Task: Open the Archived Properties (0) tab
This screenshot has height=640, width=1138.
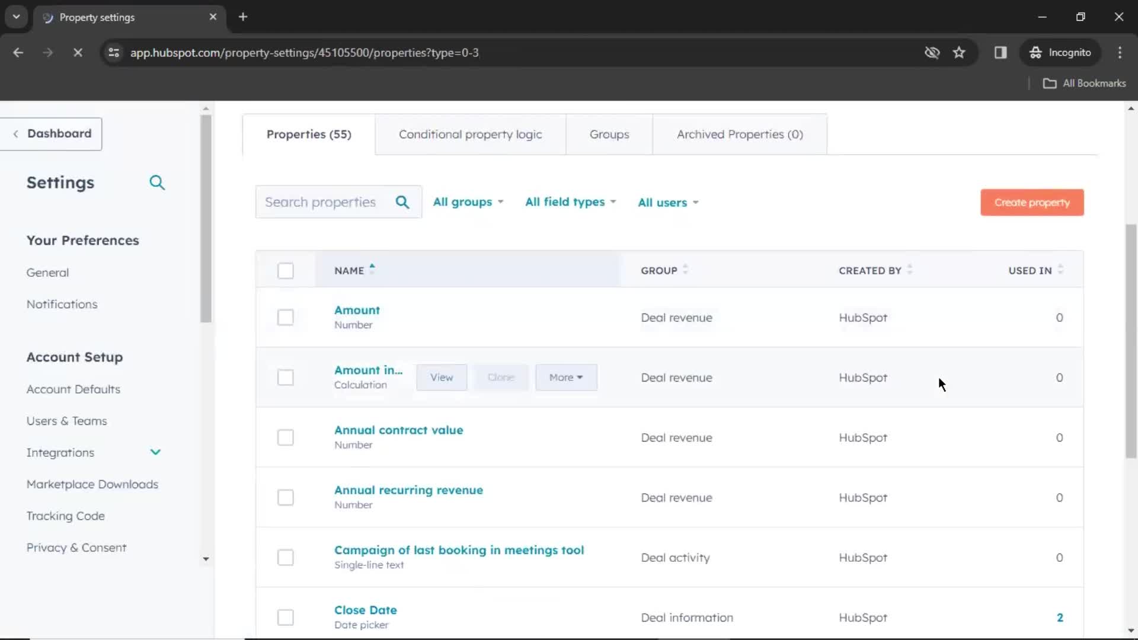Action: [740, 135]
